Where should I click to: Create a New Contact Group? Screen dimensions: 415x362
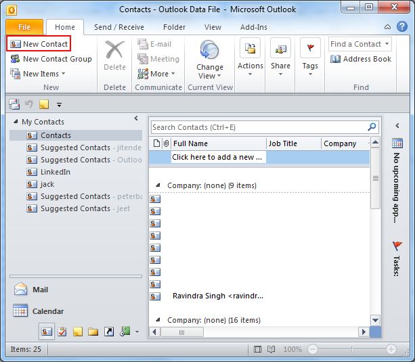click(x=51, y=59)
